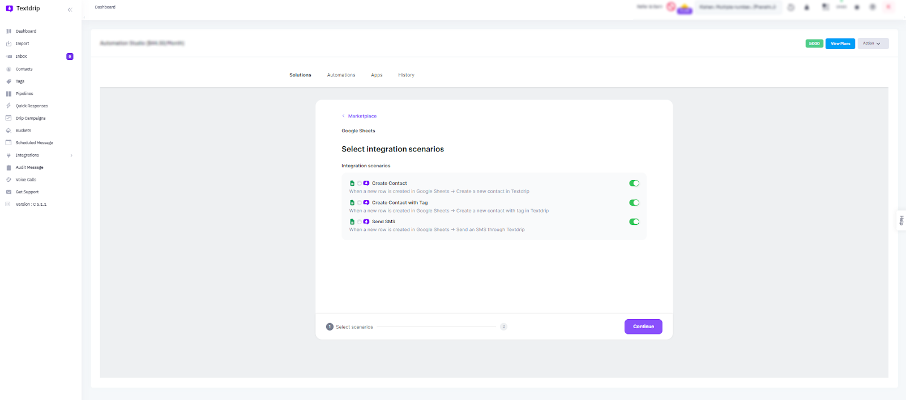Click Google Sheets icon in Send SMS row
Viewport: 906px width, 400px height.
(352, 221)
